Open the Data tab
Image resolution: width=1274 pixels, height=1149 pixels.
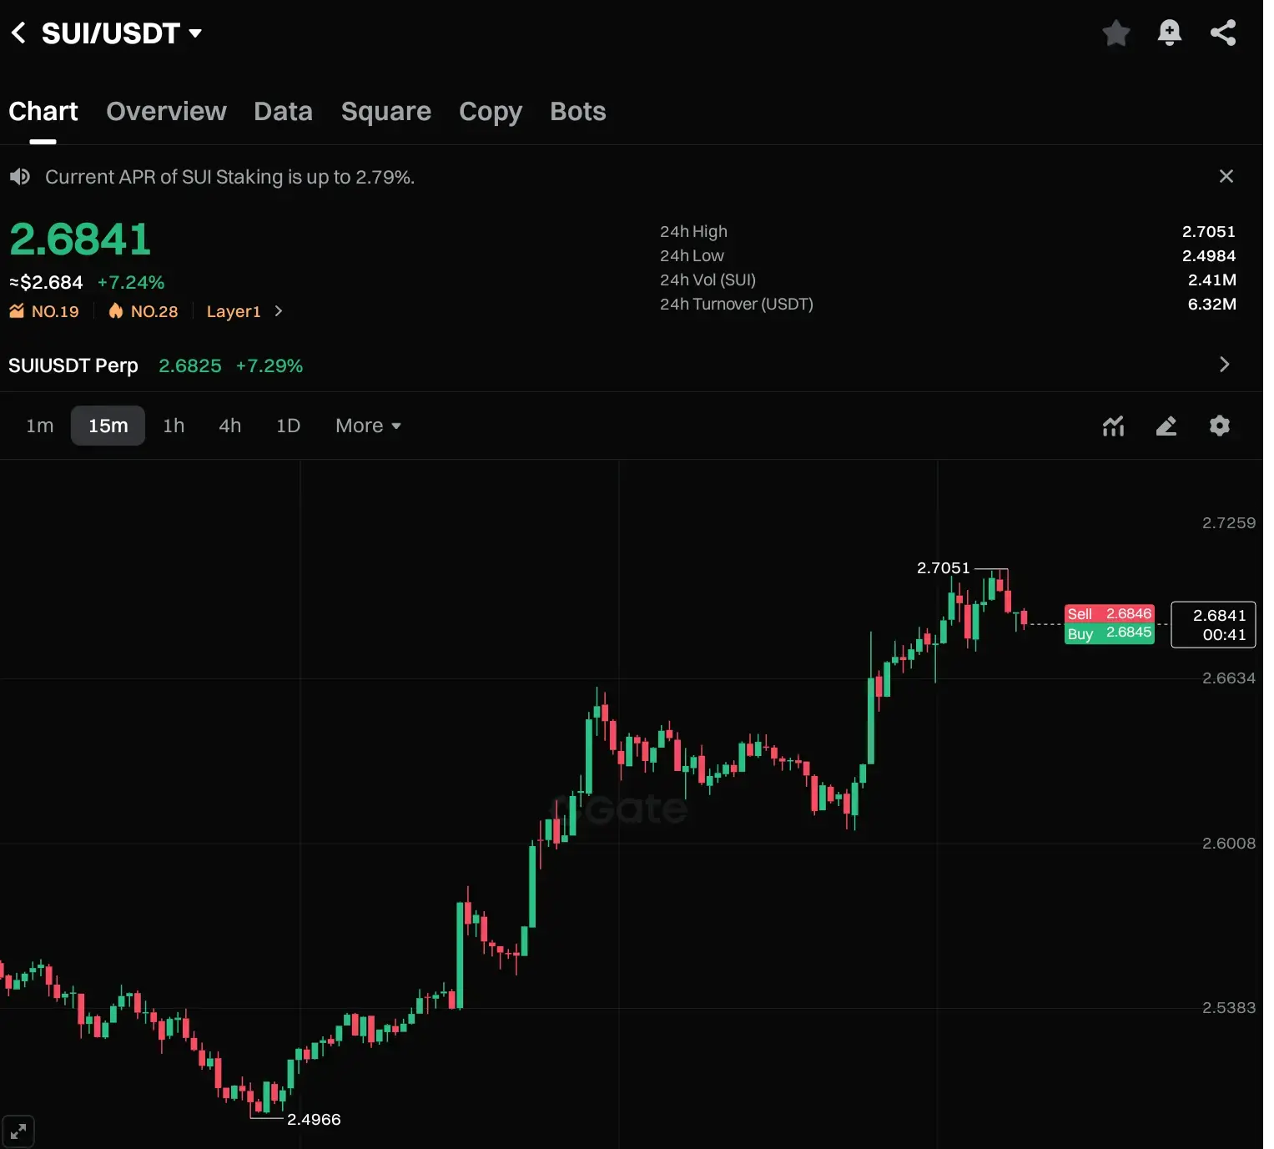click(283, 112)
